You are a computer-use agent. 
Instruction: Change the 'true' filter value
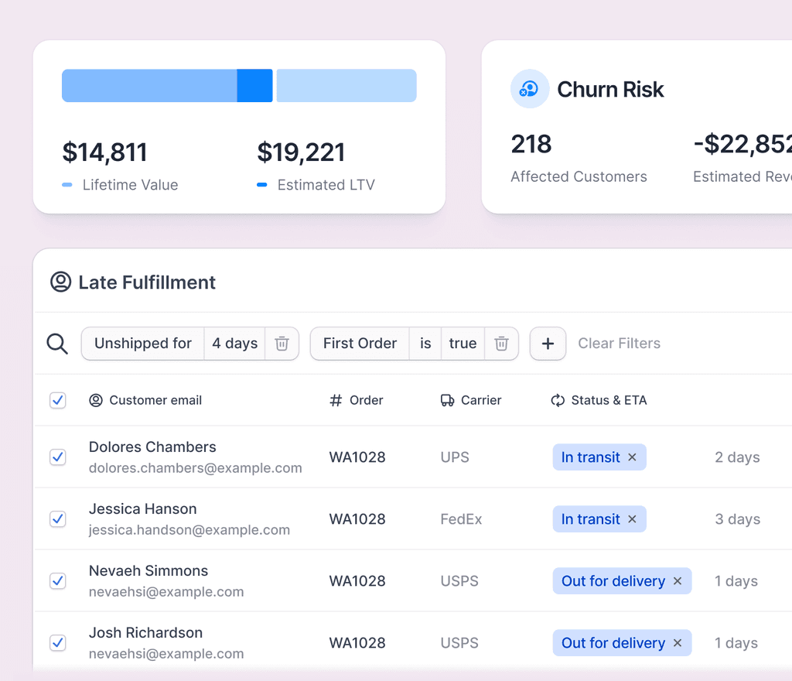(463, 344)
